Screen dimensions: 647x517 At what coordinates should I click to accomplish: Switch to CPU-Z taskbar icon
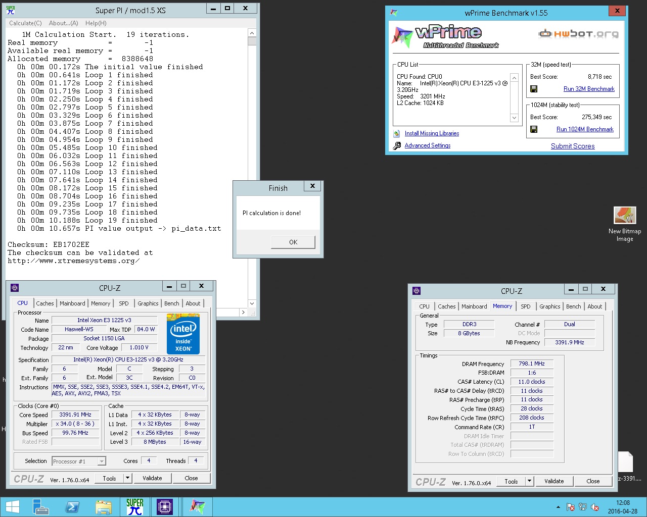point(165,507)
